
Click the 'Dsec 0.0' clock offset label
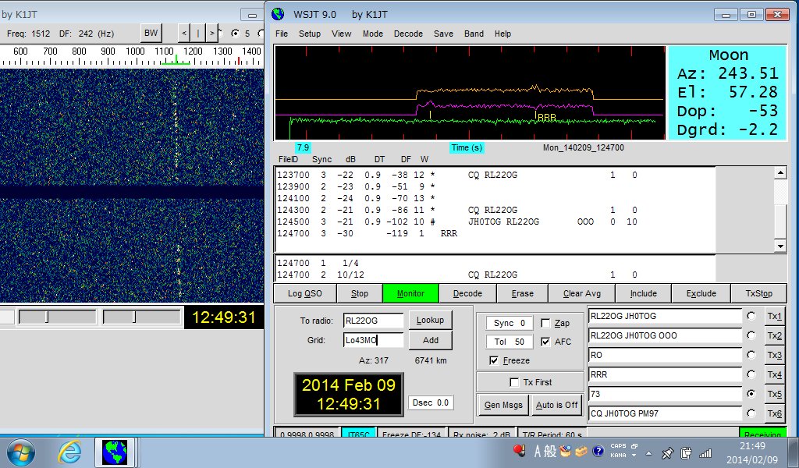(431, 402)
